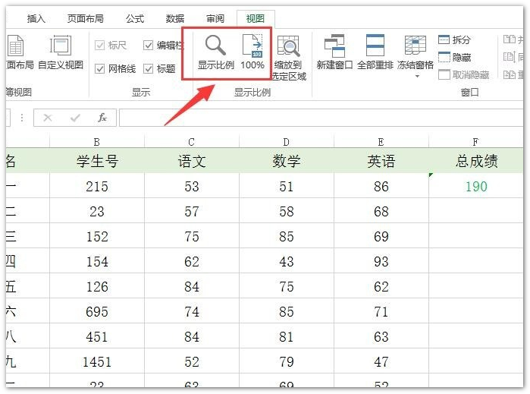Open the 页面布局 ribbon tab
Viewport: 530px width, 394px height.
(86, 19)
